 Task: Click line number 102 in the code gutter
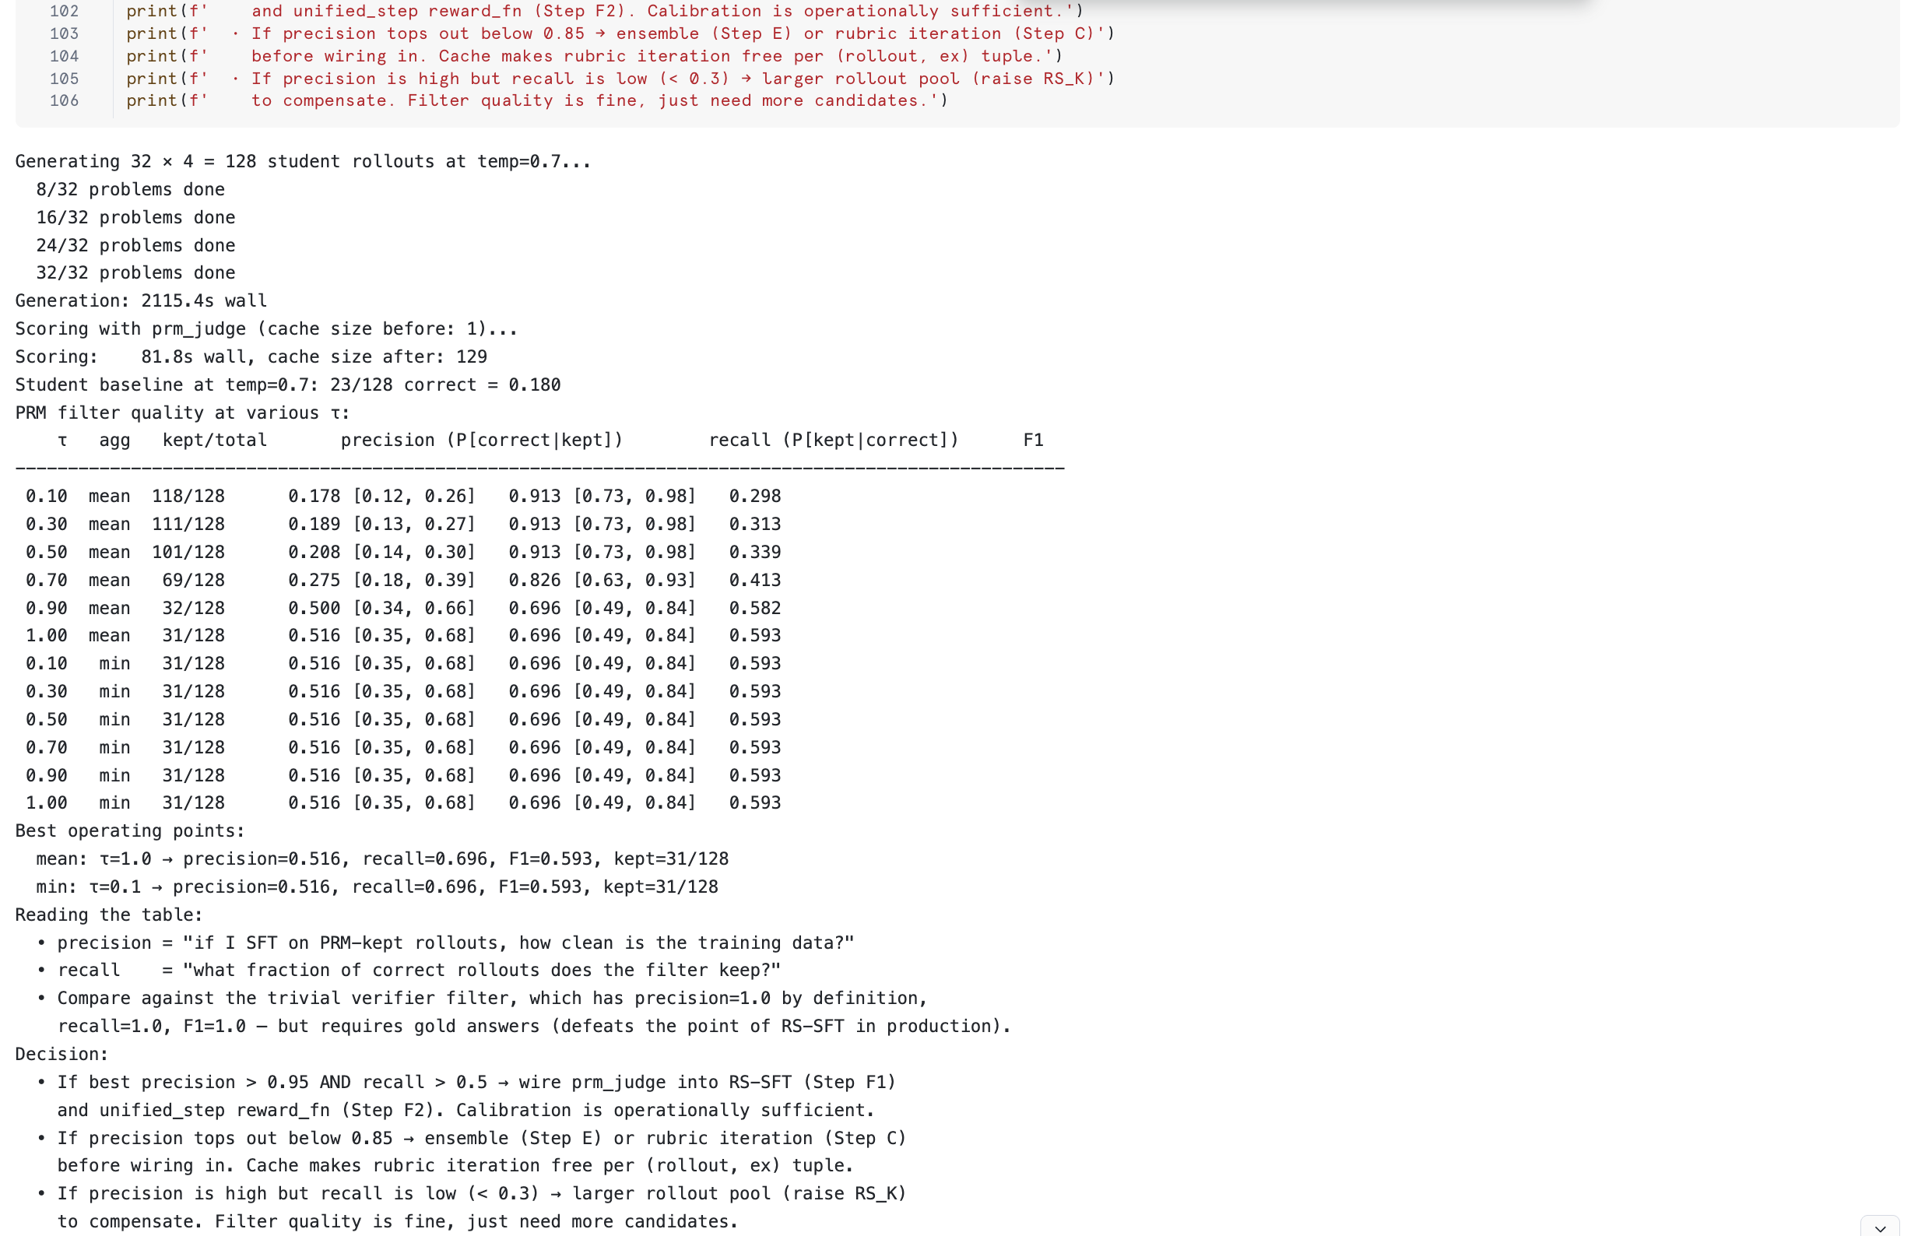click(64, 11)
